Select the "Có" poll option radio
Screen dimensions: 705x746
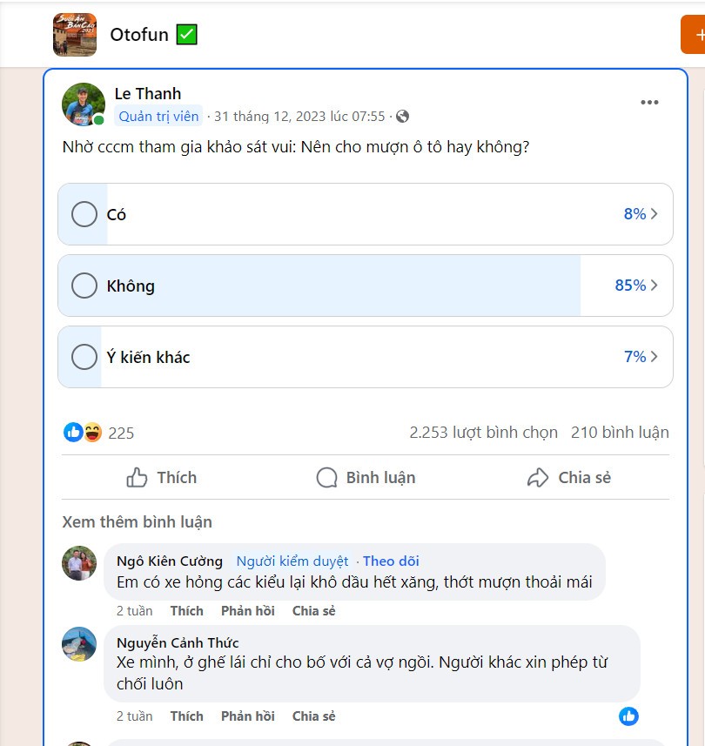click(85, 213)
